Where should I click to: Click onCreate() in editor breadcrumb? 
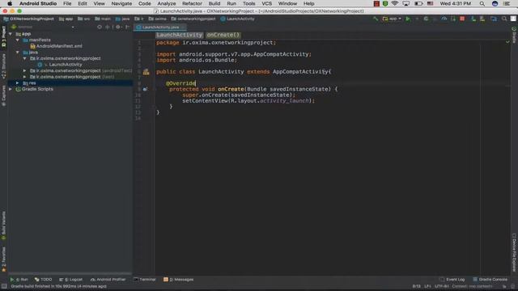pyautogui.click(x=223, y=35)
